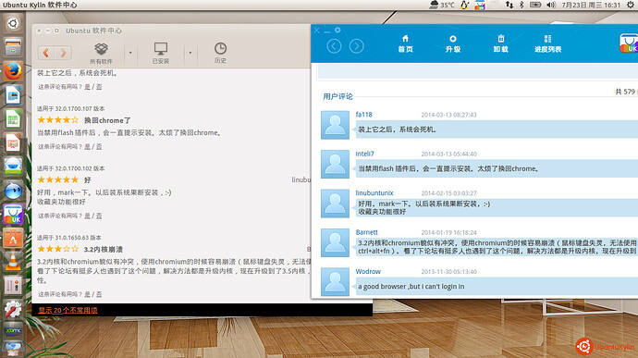Go forward in Ubuntu Software Center

pos(63,53)
